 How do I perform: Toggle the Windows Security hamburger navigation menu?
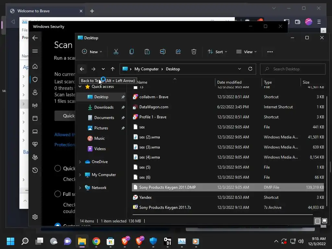click(35, 51)
